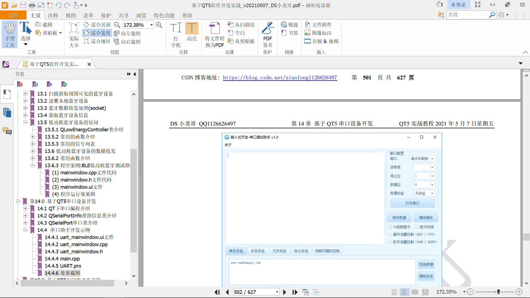Open the CSDN blog hyperlink
530x298 pixels.
[x=280, y=78]
